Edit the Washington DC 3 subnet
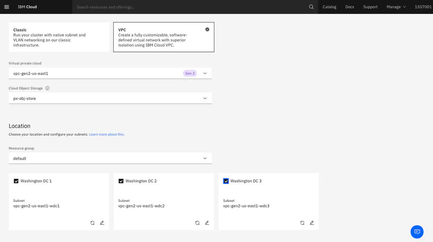433x242 pixels. pyautogui.click(x=312, y=223)
